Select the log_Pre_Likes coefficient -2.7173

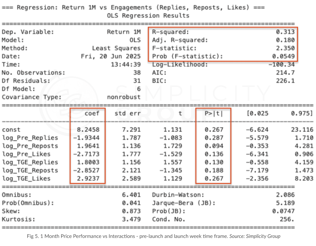86,154
